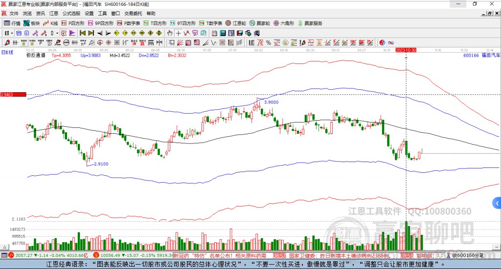Viewport: 501px width, 269px height.
Task: Open the P四方形 tool
Action: pyautogui.click(x=73, y=23)
